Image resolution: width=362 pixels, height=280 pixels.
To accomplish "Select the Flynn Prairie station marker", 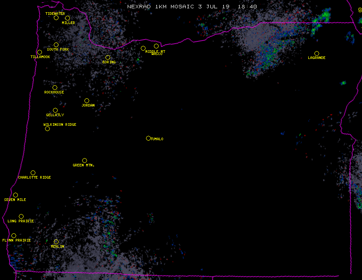I will pyautogui.click(x=14, y=235).
